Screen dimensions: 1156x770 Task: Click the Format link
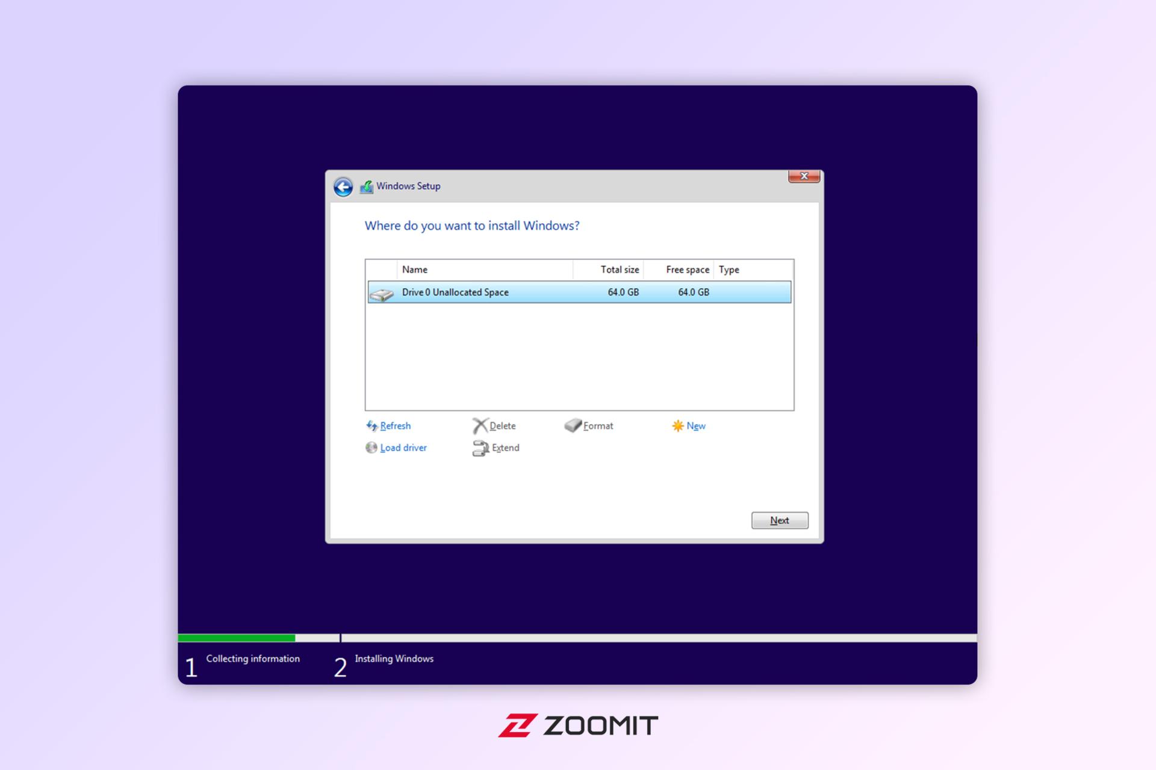[x=598, y=426]
